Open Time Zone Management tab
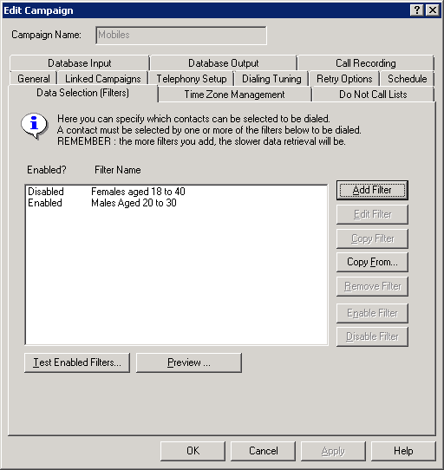The image size is (444, 470). coord(234,95)
